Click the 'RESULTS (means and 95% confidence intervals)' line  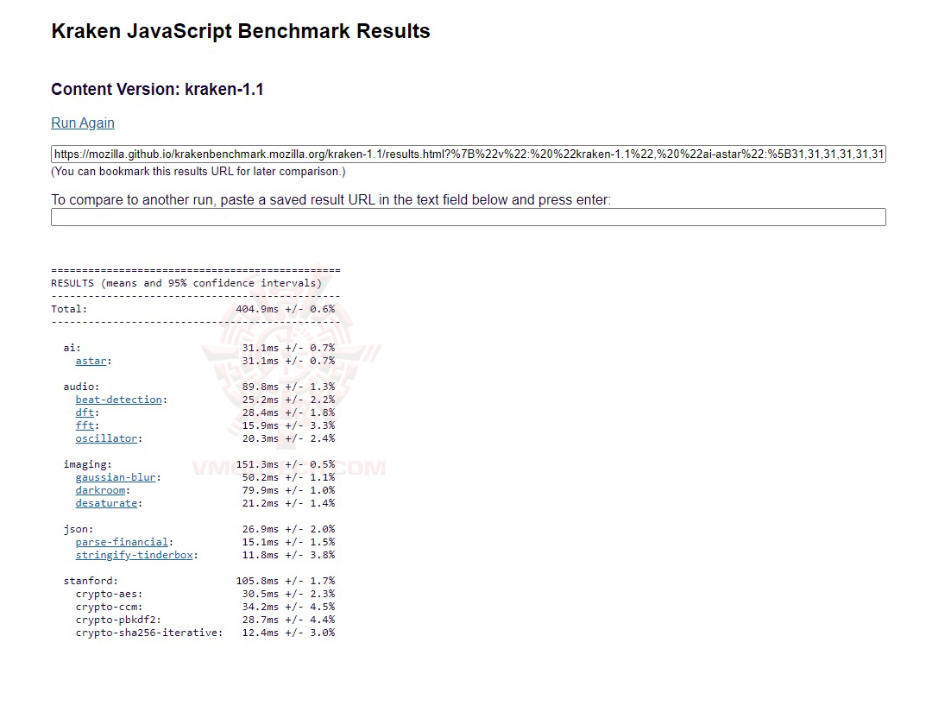(x=186, y=284)
